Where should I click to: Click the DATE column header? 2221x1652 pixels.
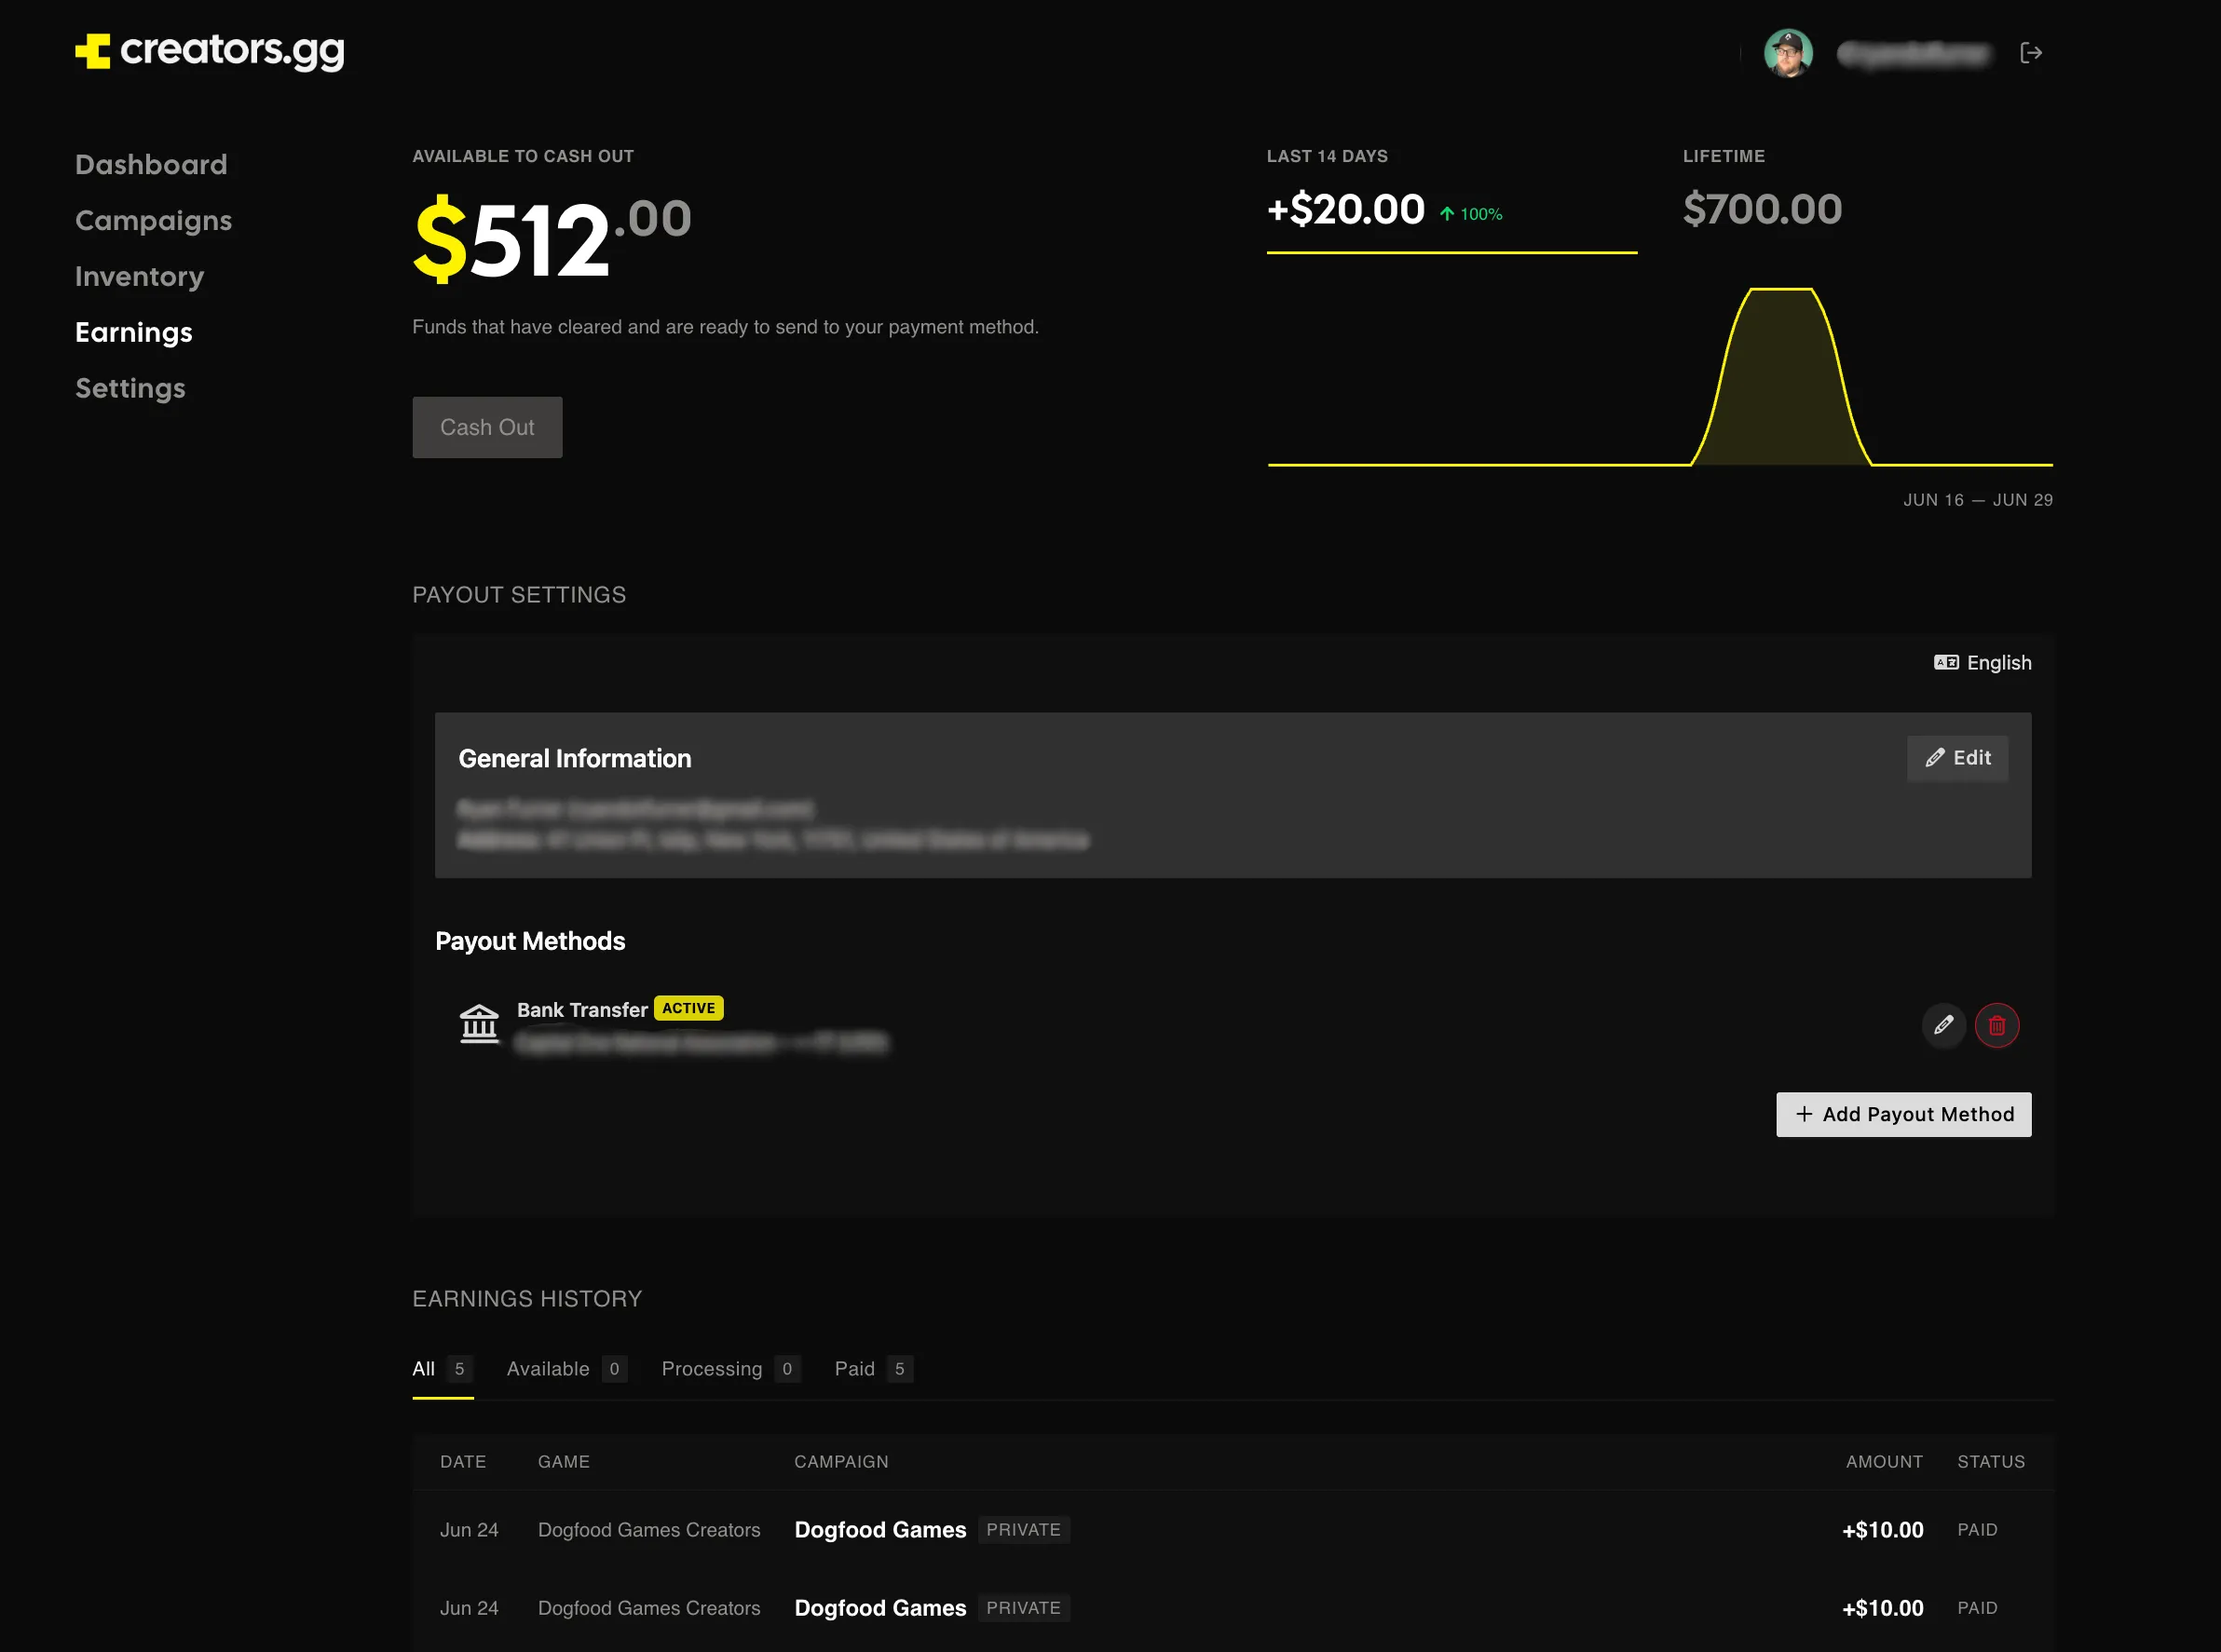[463, 1462]
